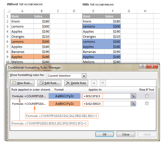Click orange-highlighted Lemons cell in column A

[x=22, y=42]
